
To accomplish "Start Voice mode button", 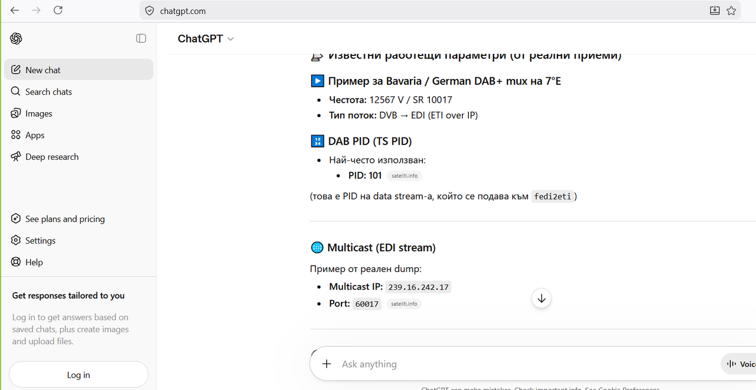I will coord(739,364).
